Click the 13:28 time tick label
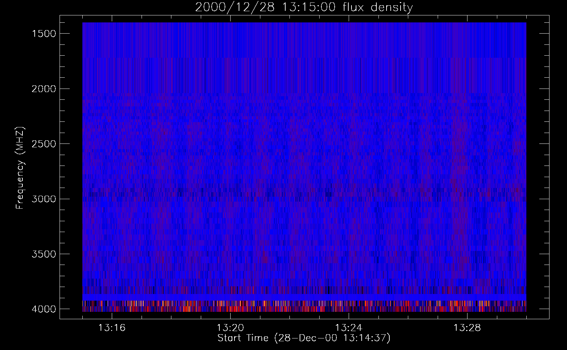Screen dimensions: 567x350 point(467,328)
